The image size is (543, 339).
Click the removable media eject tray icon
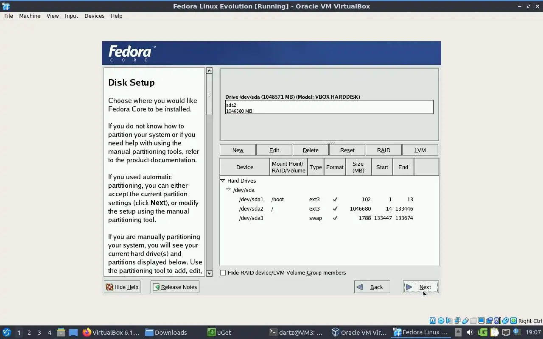pos(458,332)
